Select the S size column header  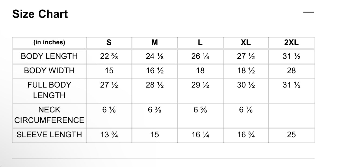point(109,42)
